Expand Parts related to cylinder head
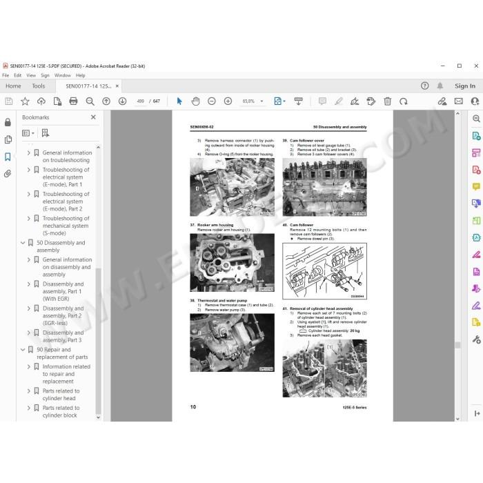 [29, 391]
